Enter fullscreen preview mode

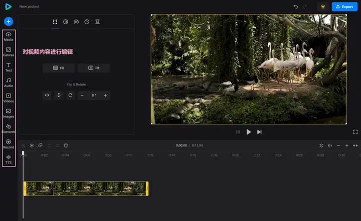point(355,132)
